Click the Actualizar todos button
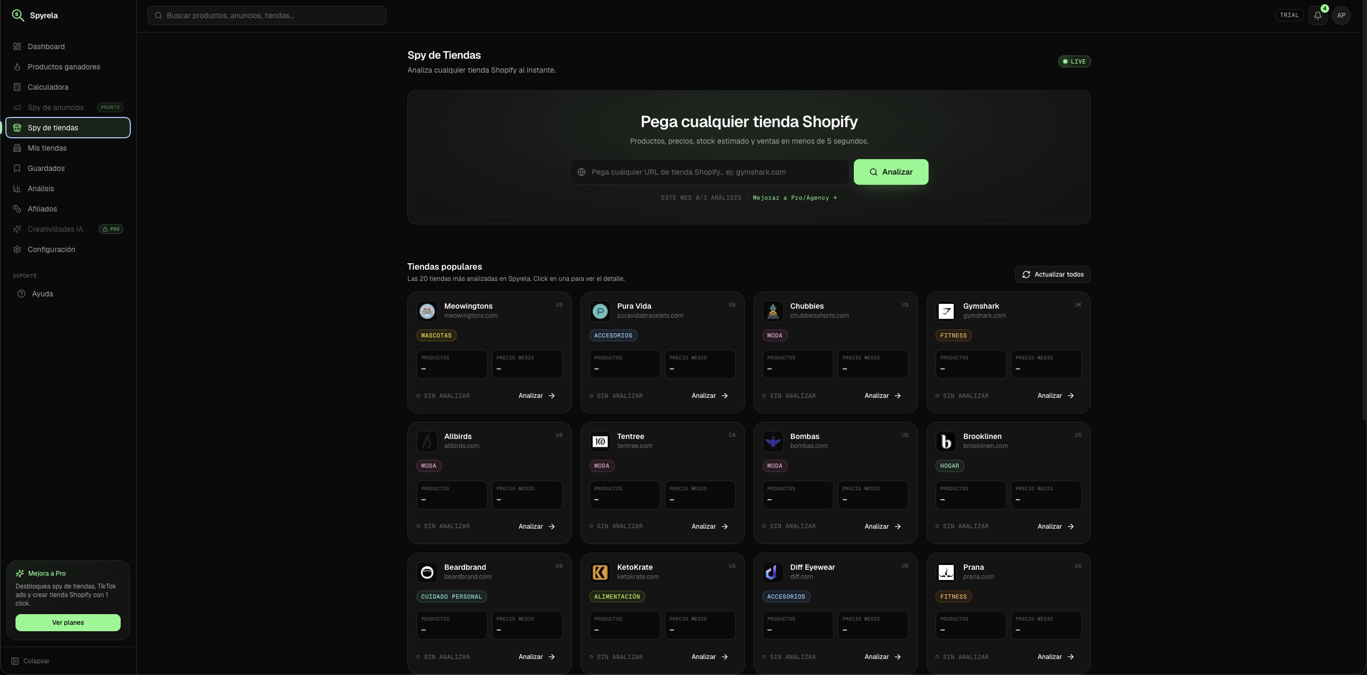 [1052, 274]
